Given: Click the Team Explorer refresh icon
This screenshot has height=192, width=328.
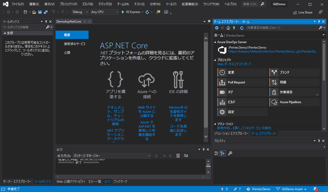Looking at the screenshot, I should pyautogui.click(x=242, y=28).
